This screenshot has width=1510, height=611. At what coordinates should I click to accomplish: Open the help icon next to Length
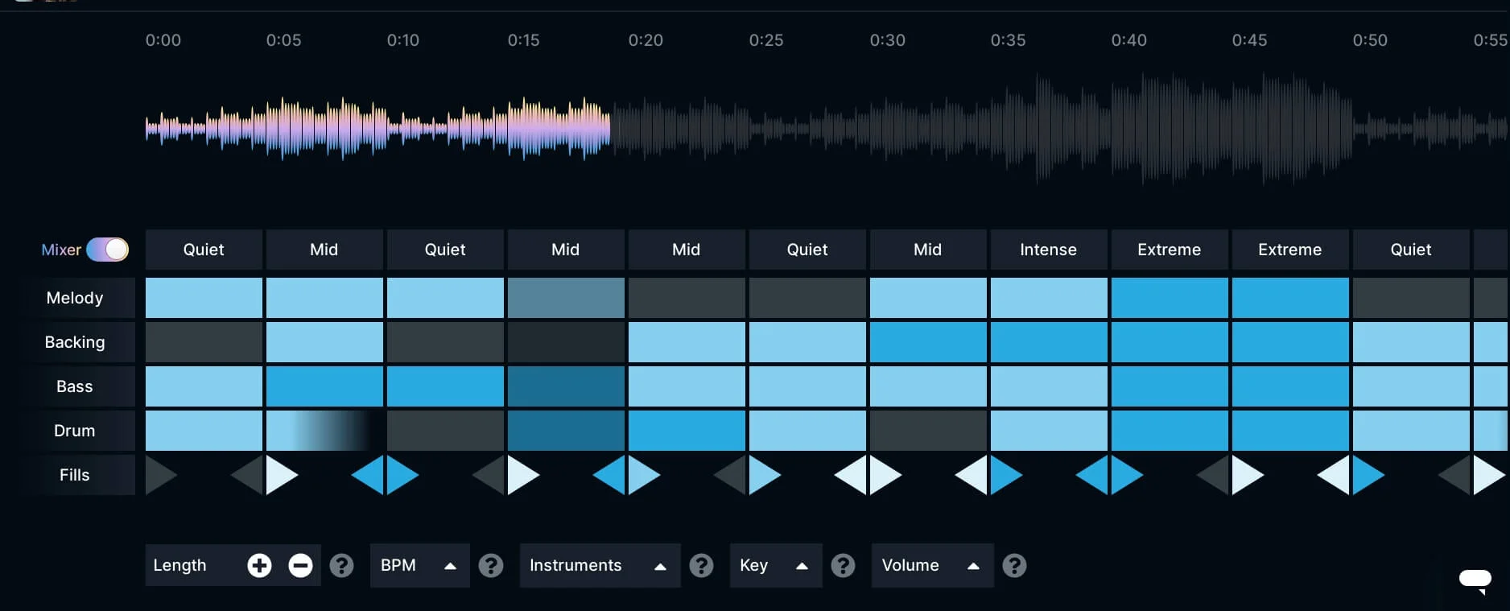tap(341, 566)
